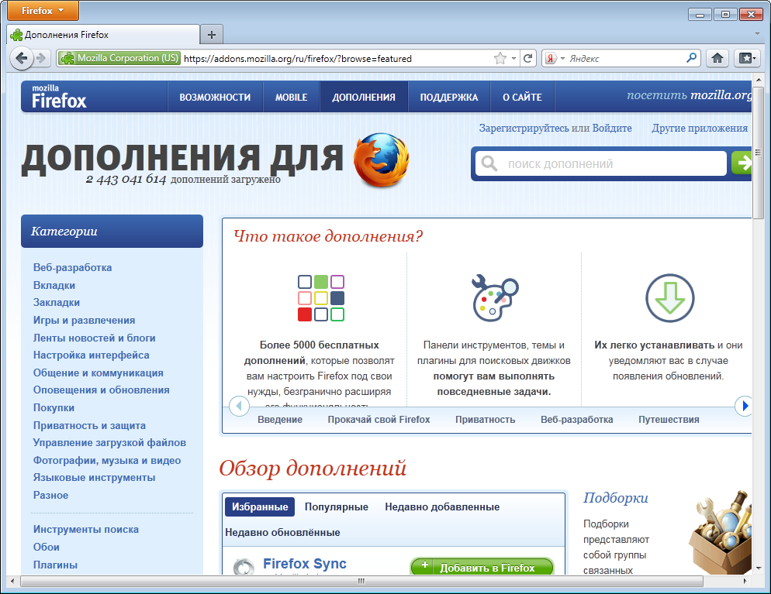Click the vertical scrollbar thumb

pyautogui.click(x=759, y=153)
